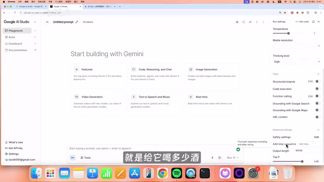The height and width of the screenshot is (182, 324).
Task: Open Spotify from the dock
Action: pos(177,173)
